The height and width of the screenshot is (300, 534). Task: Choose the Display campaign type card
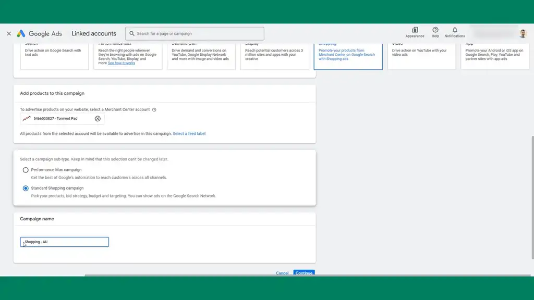point(274,56)
